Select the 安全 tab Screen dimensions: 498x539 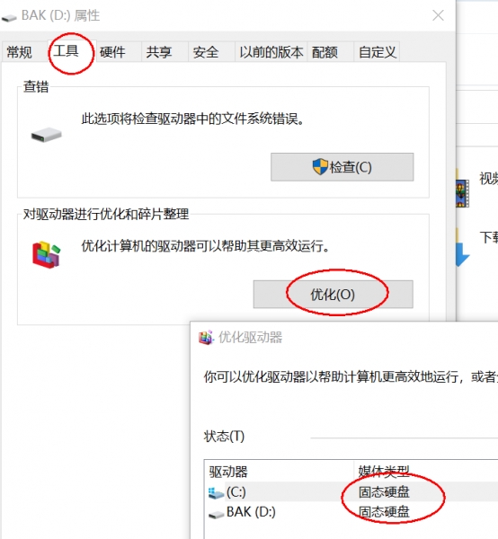[x=206, y=52]
